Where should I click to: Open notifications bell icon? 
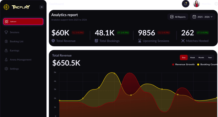point(185,4)
